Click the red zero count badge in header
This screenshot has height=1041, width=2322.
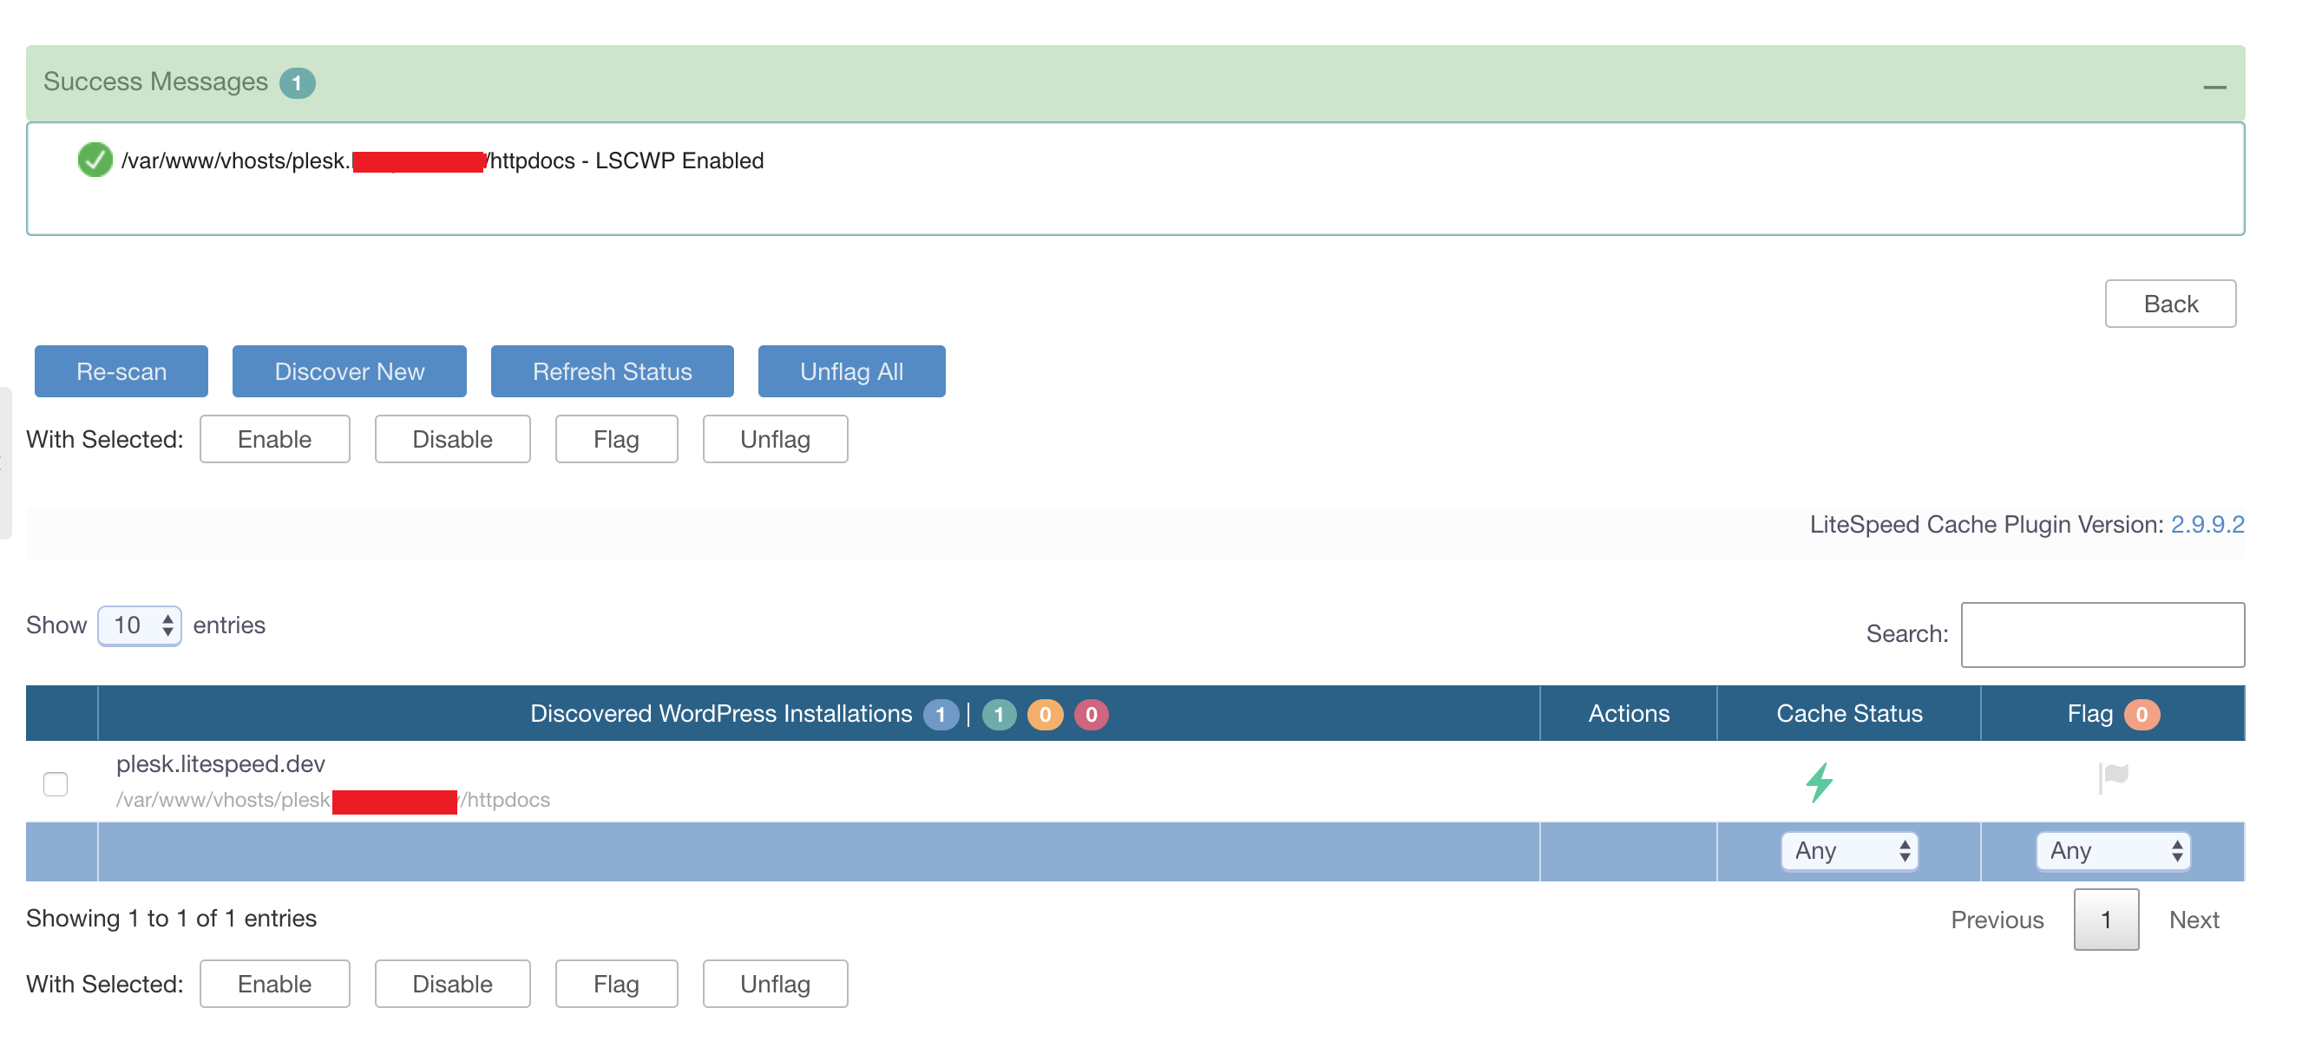1091,715
